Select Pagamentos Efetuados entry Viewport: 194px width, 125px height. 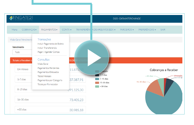click(x=48, y=72)
